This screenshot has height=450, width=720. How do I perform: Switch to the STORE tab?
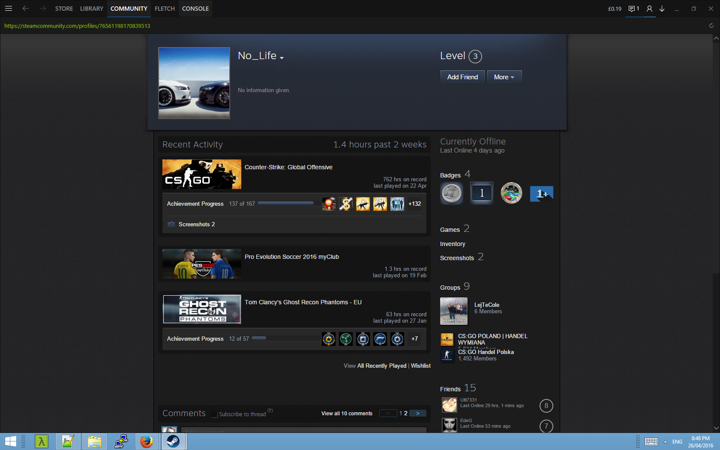point(64,9)
